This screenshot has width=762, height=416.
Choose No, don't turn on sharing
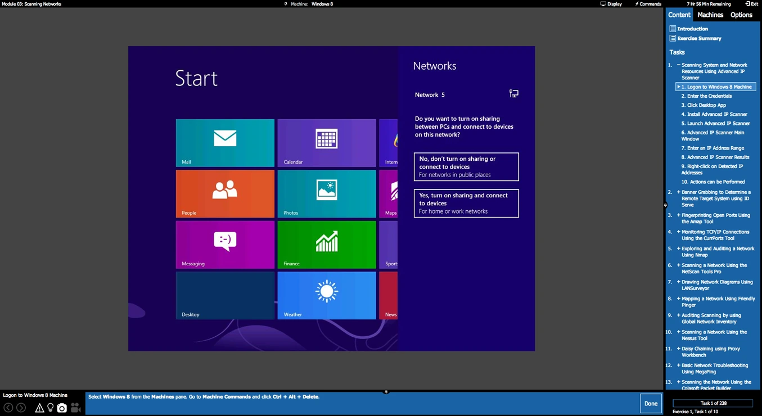(x=466, y=167)
